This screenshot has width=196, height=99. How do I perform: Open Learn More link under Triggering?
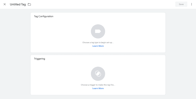tap(98, 88)
